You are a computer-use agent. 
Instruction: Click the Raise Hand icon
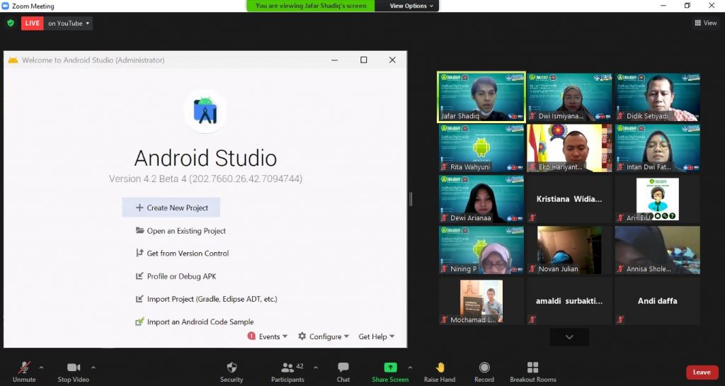pos(440,368)
